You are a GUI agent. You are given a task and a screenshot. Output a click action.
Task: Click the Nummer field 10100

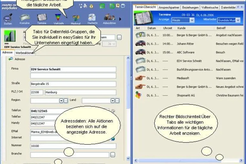(73, 146)
